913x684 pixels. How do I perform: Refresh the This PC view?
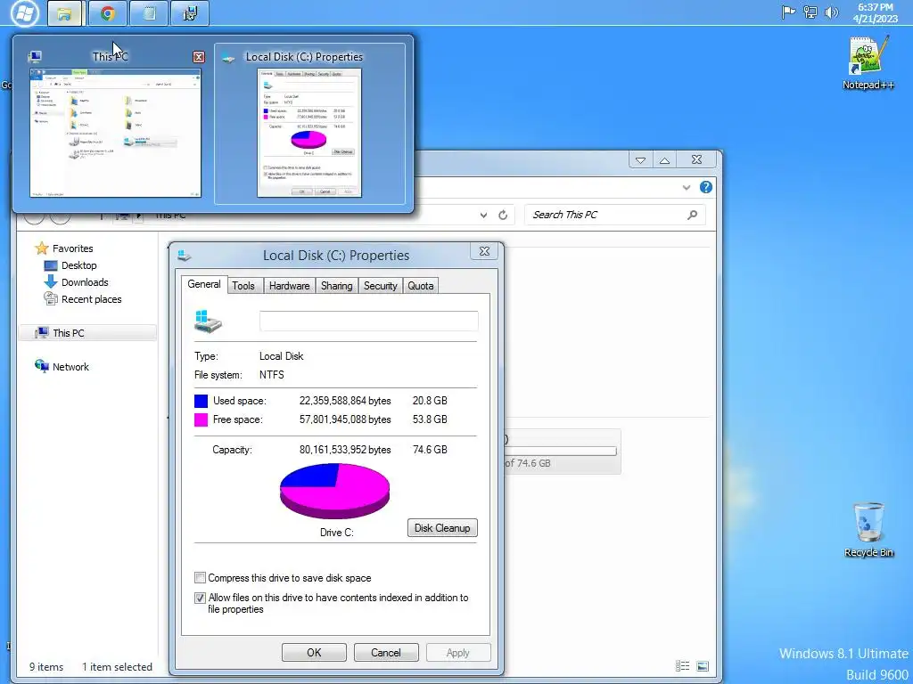click(x=503, y=216)
